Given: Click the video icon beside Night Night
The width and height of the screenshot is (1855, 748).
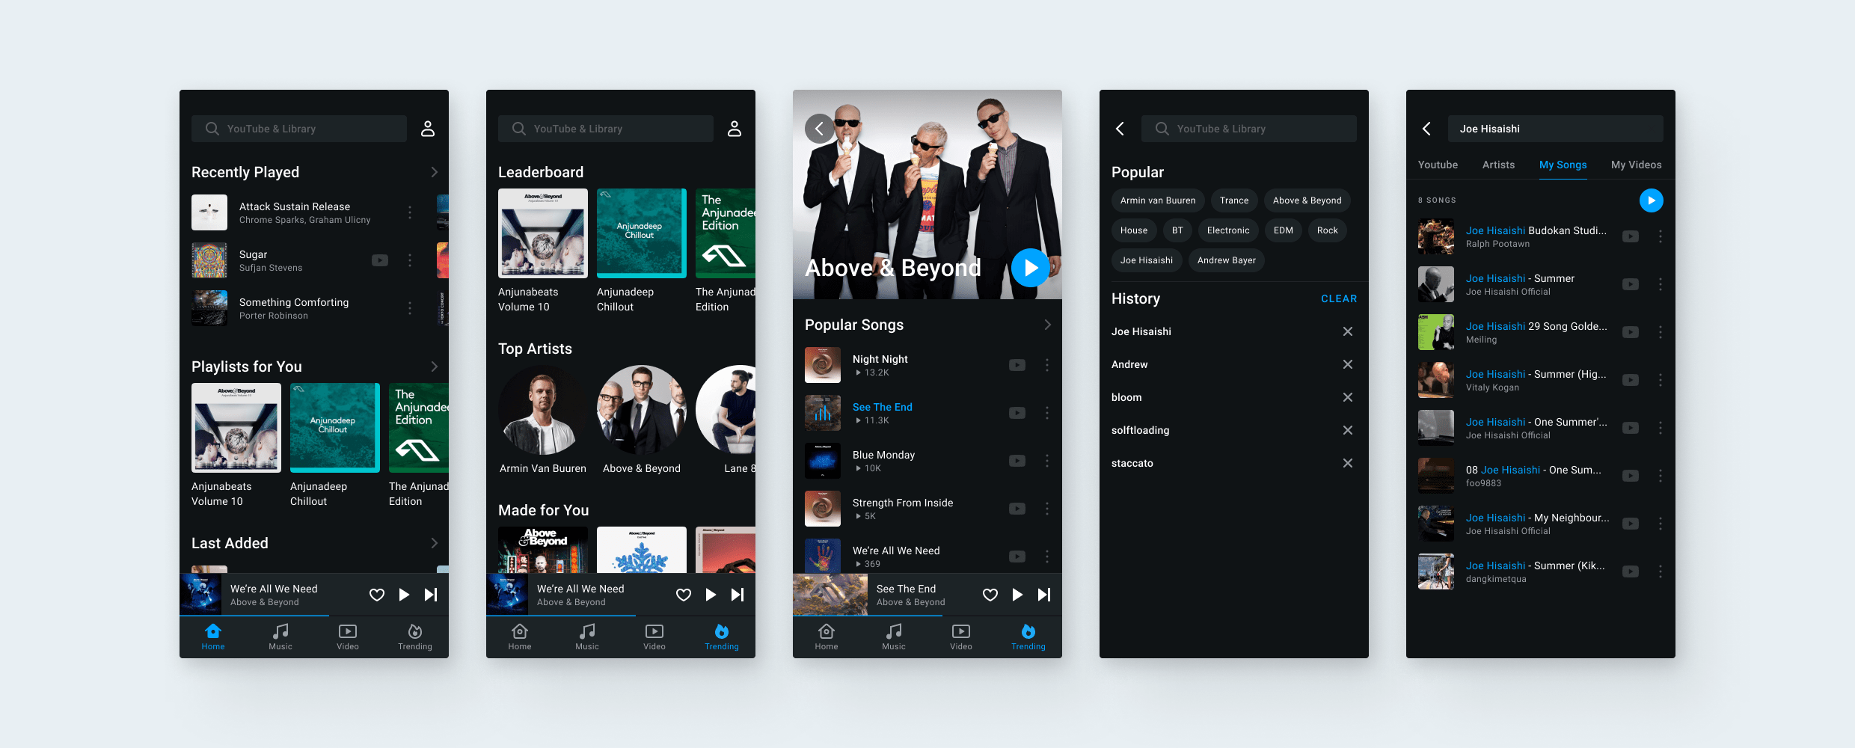Looking at the screenshot, I should click(x=1017, y=365).
